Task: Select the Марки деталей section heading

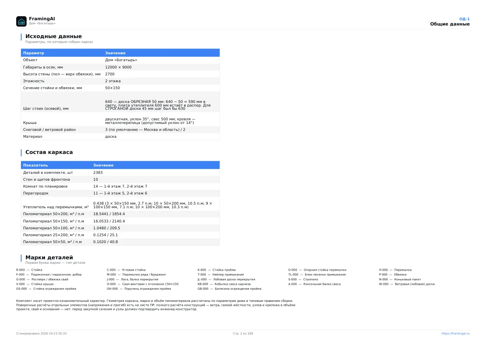Action: click(49, 257)
